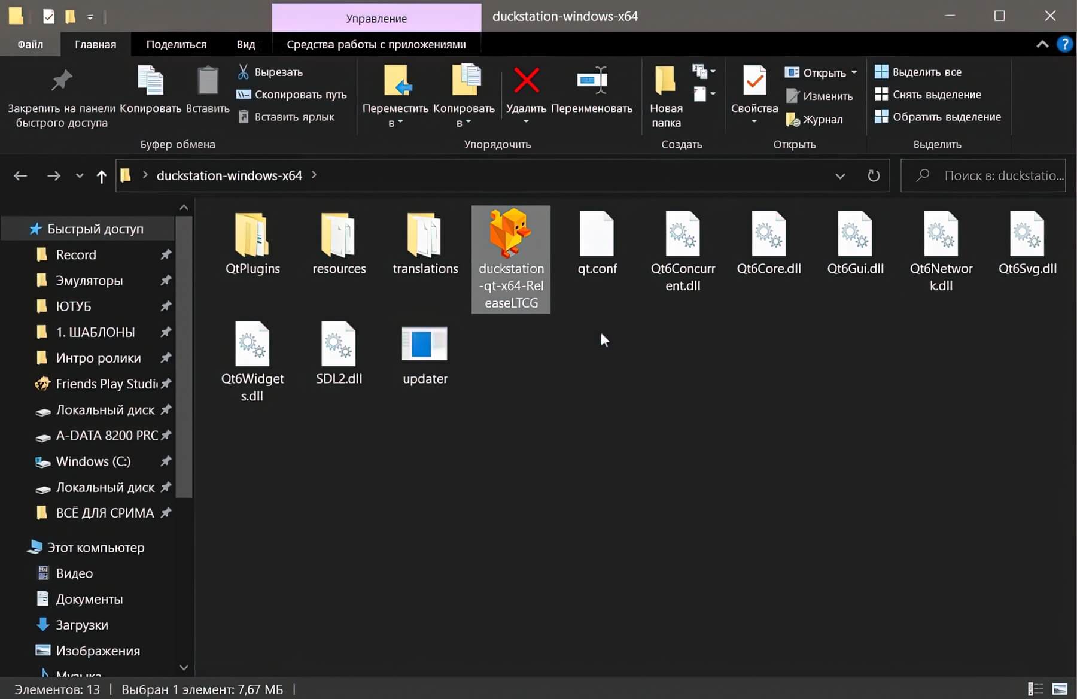Screen dimensions: 1077x699
Task: Select the qt.conf file
Action: [597, 244]
